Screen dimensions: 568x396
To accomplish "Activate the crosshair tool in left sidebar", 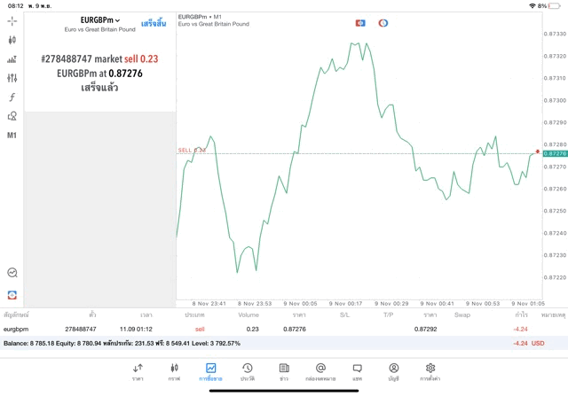I will [12, 21].
